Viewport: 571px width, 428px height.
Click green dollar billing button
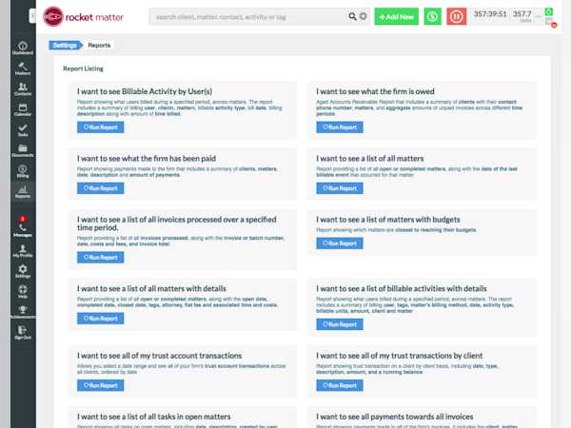point(433,16)
